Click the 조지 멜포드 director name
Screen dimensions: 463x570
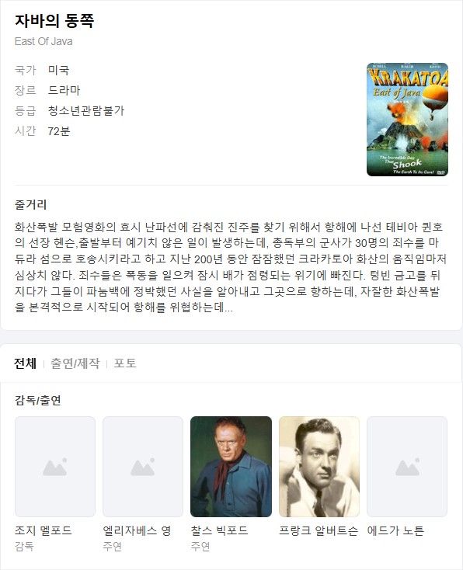click(44, 530)
